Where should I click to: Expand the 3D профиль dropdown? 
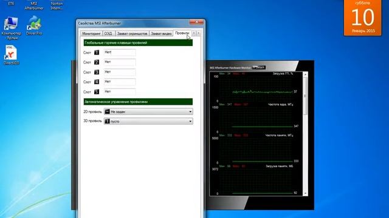pos(148,121)
